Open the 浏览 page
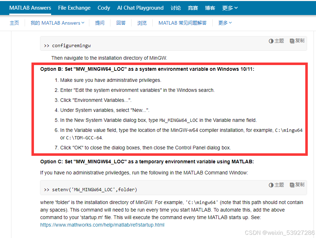 pyautogui.click(x=142, y=23)
